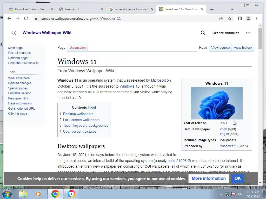This screenshot has height=199, width=266.
Task: Bookmark this page with star icon
Action: coord(230,18)
